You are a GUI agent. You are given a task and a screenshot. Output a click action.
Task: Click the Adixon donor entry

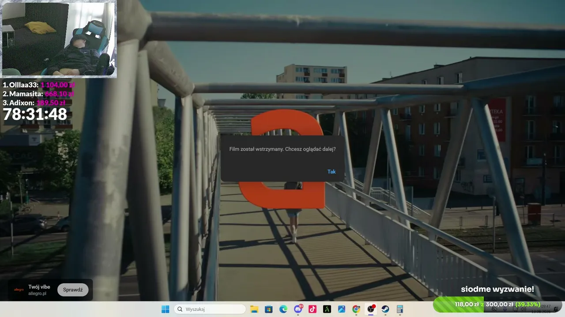point(34,103)
